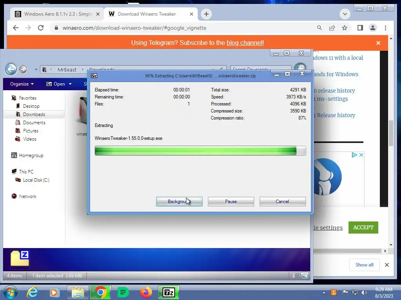Pause the 7-Zip extraction
The image size is (401, 300).
[x=231, y=201]
